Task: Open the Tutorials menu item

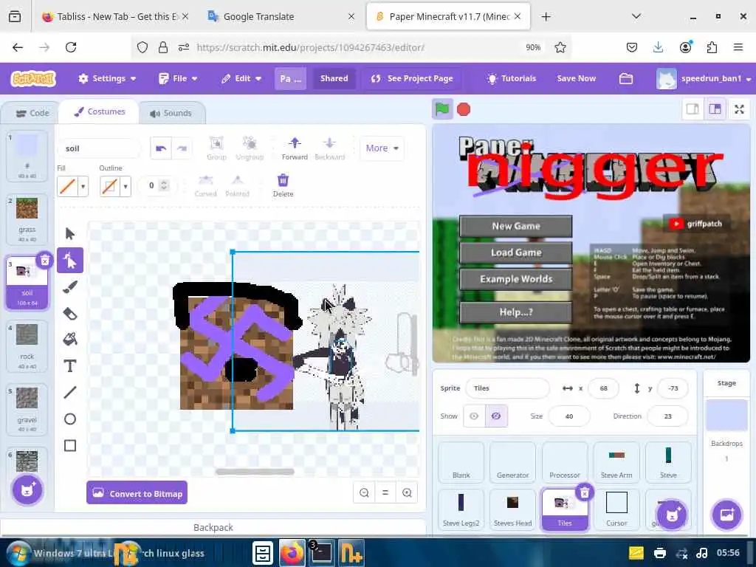Action: (x=512, y=78)
